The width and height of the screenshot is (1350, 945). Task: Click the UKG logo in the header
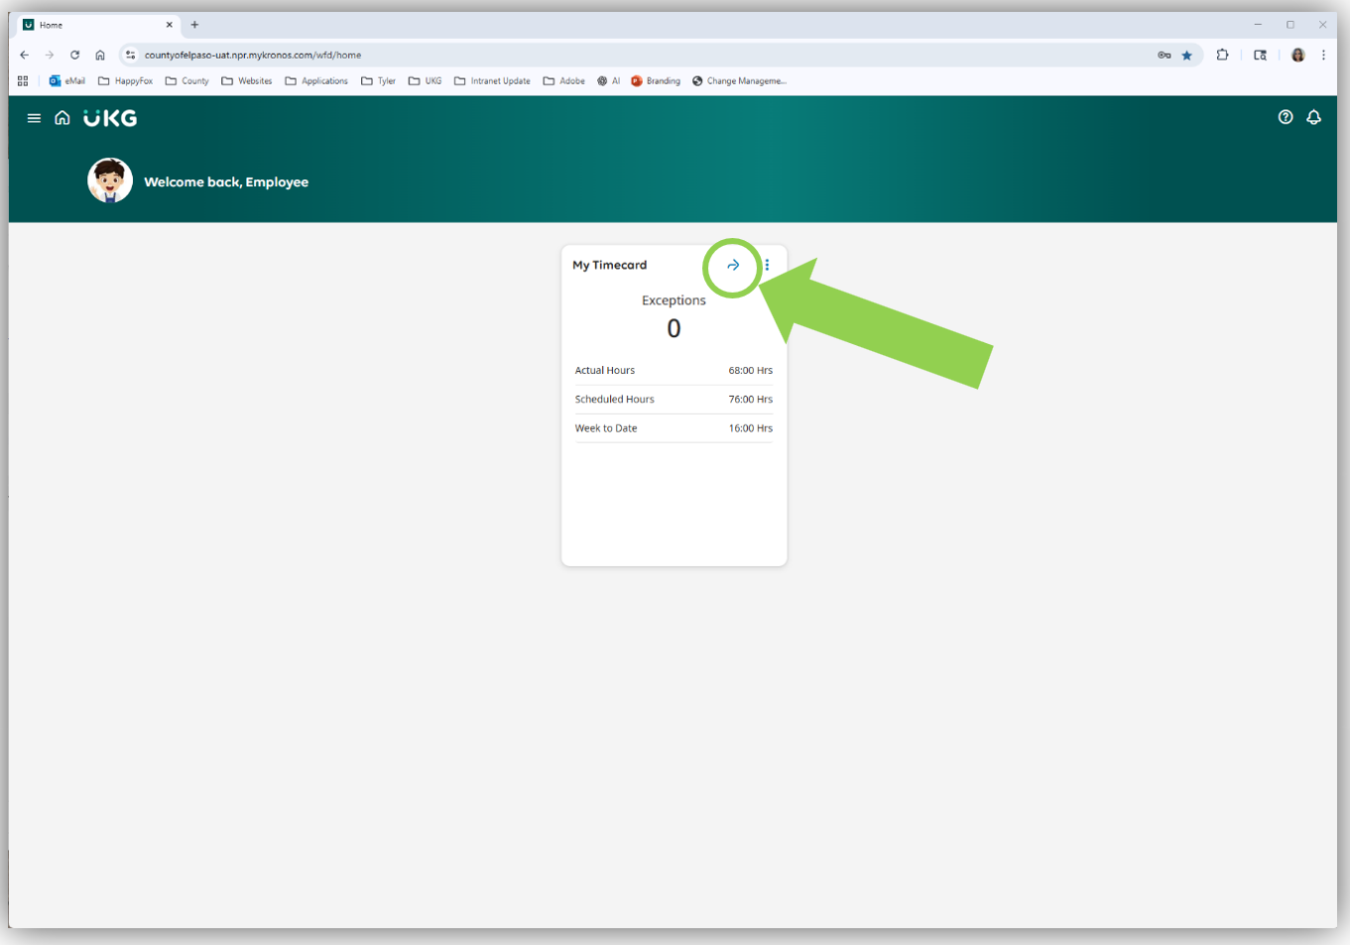click(110, 118)
